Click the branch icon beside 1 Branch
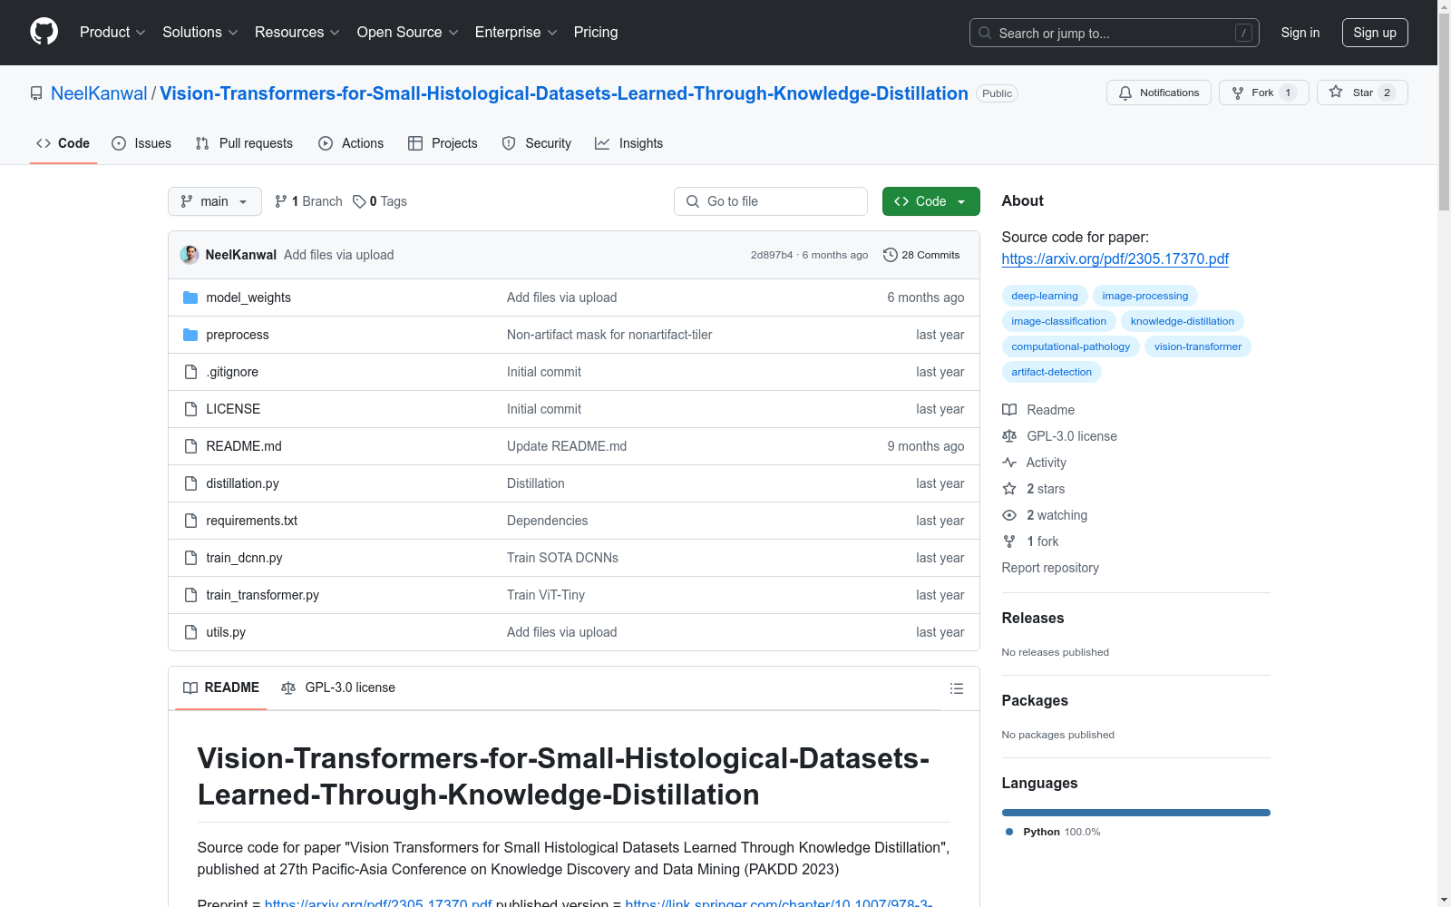The image size is (1451, 907). (281, 201)
